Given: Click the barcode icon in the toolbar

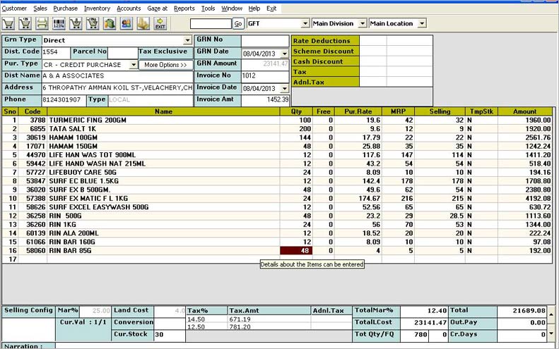Looking at the screenshot, I should coord(59,24).
